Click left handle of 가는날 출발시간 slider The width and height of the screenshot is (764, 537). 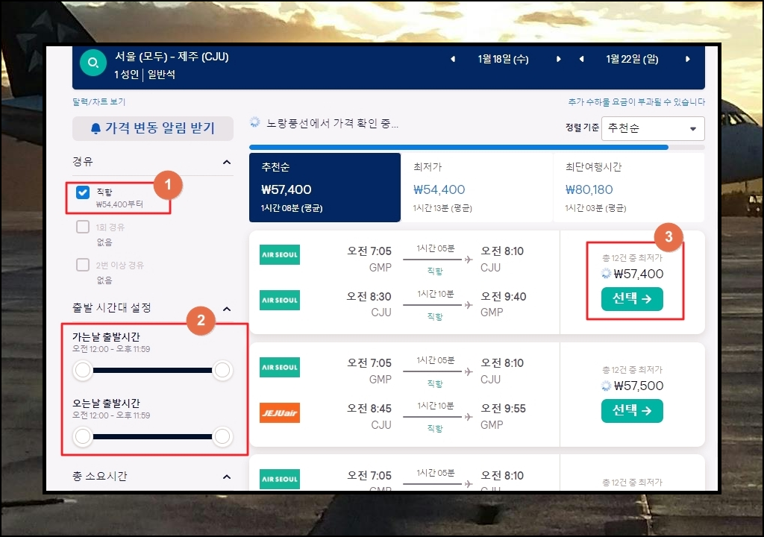tap(83, 371)
